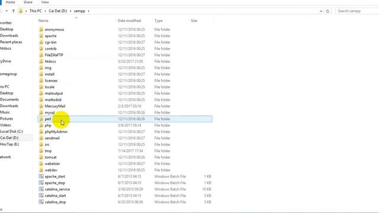
Task: Open htdocs shortcut in navigation pane
Action: pos(5,49)
